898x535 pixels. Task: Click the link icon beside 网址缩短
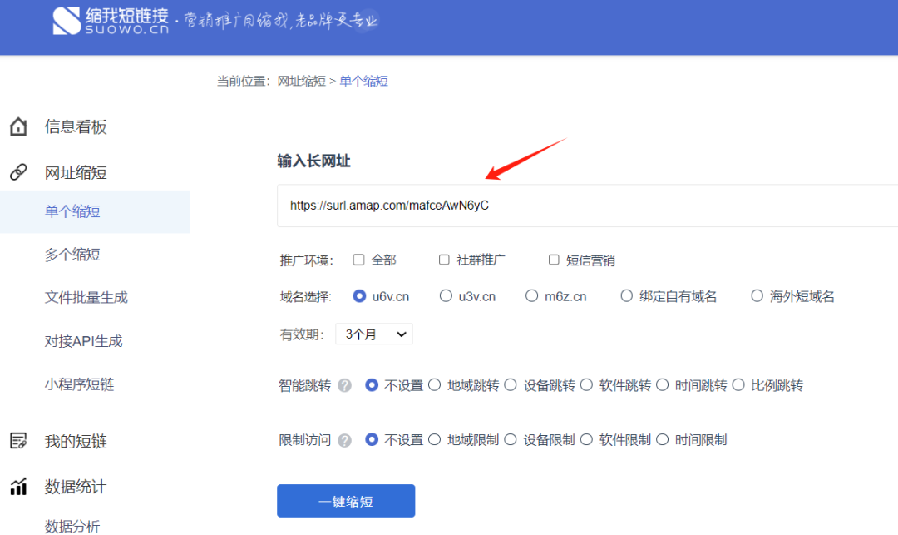[x=18, y=173]
